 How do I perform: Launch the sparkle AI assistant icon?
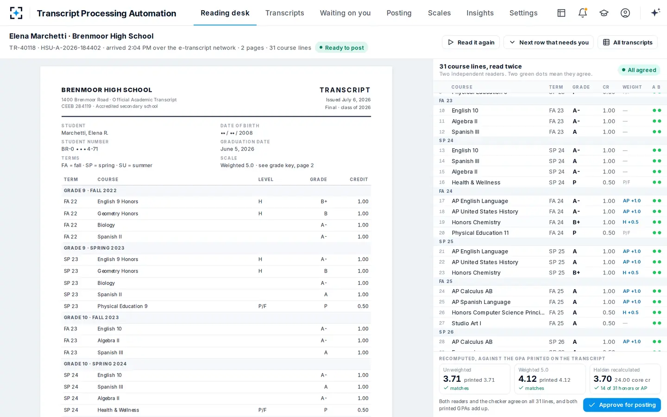point(655,13)
